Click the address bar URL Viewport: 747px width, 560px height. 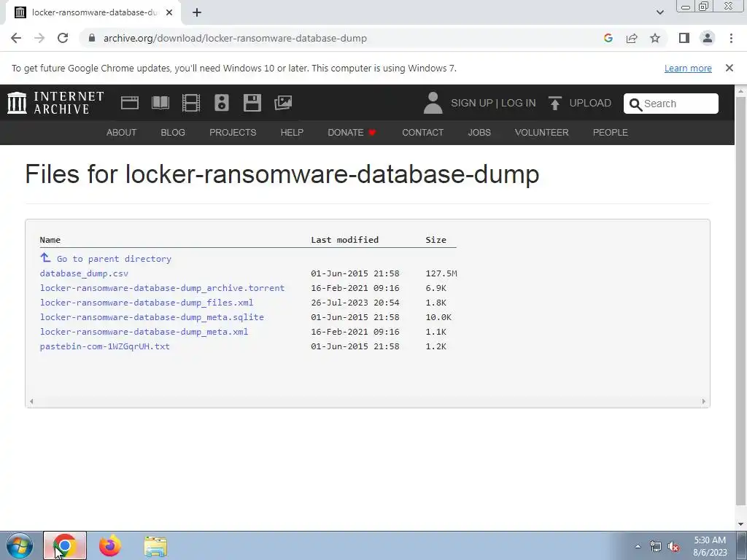tap(235, 38)
